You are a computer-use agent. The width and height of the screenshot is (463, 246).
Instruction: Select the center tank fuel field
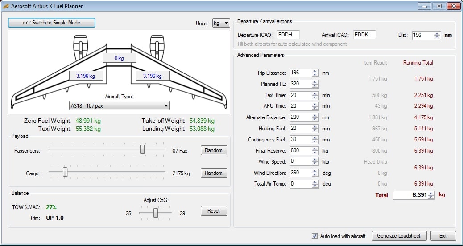119,58
